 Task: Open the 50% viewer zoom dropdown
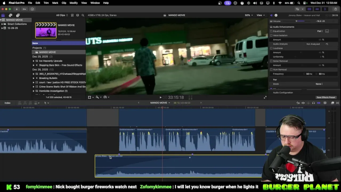[x=249, y=15]
